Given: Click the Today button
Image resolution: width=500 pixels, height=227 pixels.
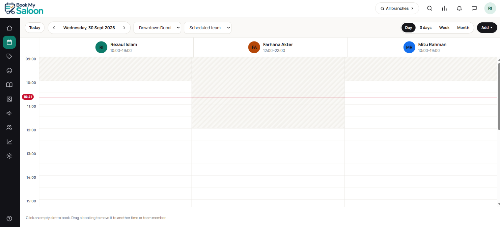Looking at the screenshot, I should click(35, 28).
